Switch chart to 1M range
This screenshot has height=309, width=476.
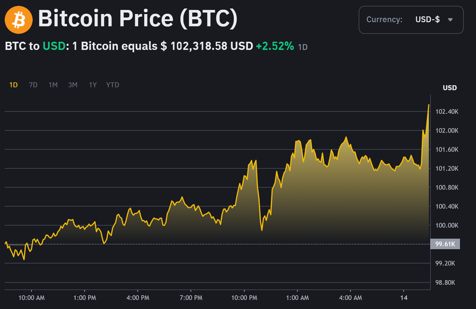tap(53, 85)
